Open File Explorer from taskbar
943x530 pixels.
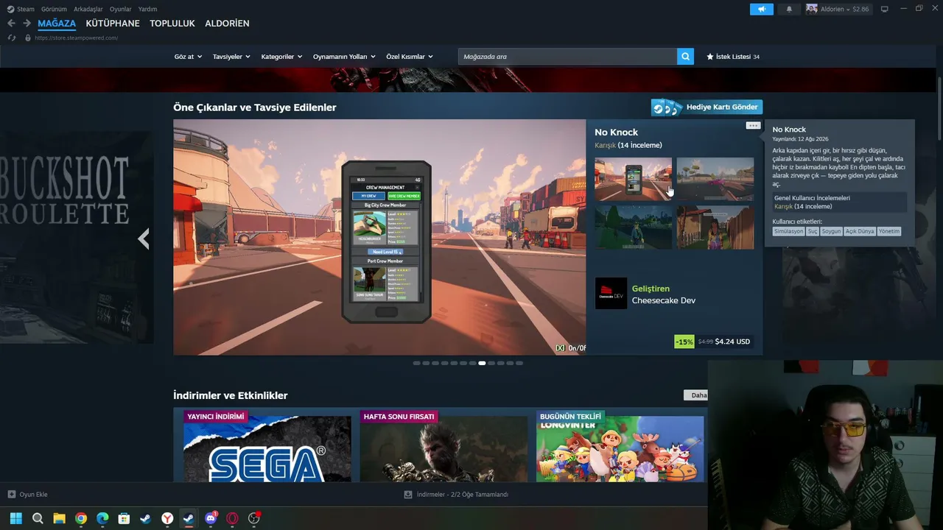(x=59, y=518)
